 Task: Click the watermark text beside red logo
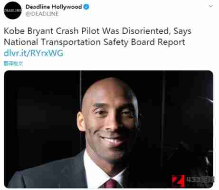pyautogui.click(x=200, y=180)
